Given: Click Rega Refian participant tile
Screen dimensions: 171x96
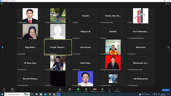Looking at the screenshot, I should [x=30, y=47].
